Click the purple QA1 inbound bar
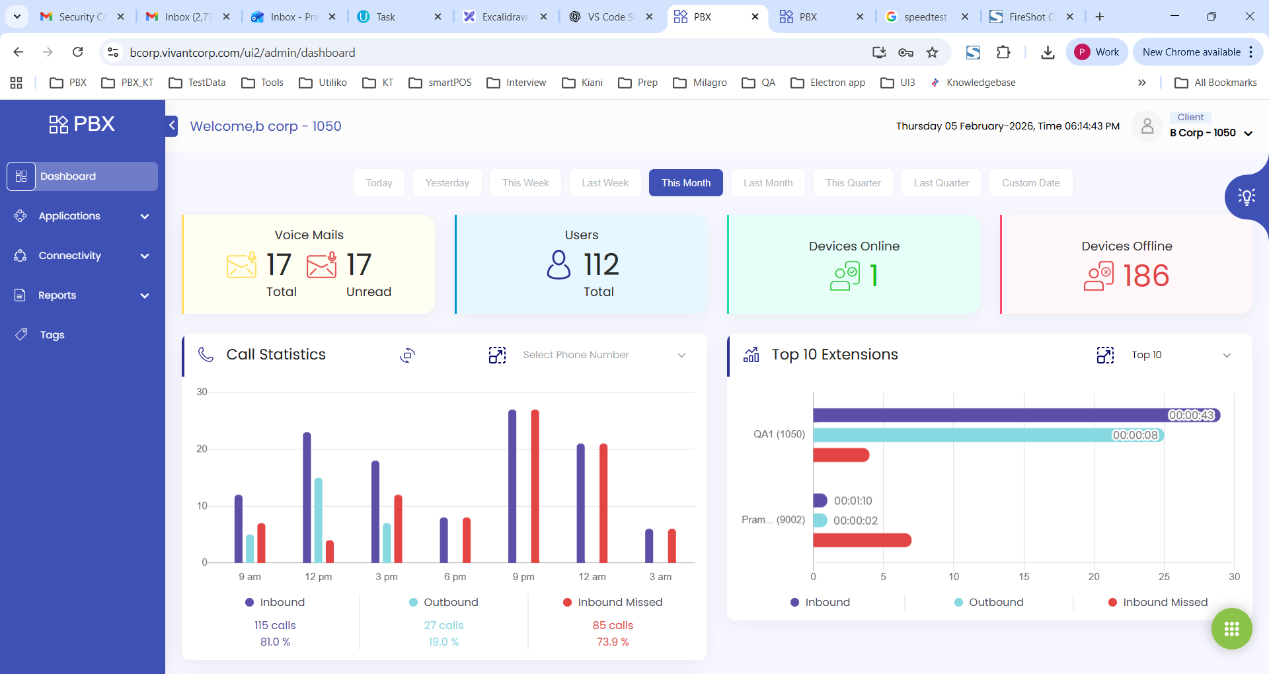 pyautogui.click(x=991, y=415)
